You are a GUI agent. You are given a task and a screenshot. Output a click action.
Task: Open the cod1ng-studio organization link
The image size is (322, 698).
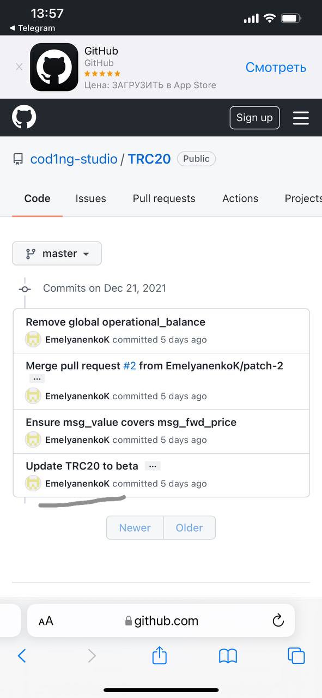click(x=74, y=159)
